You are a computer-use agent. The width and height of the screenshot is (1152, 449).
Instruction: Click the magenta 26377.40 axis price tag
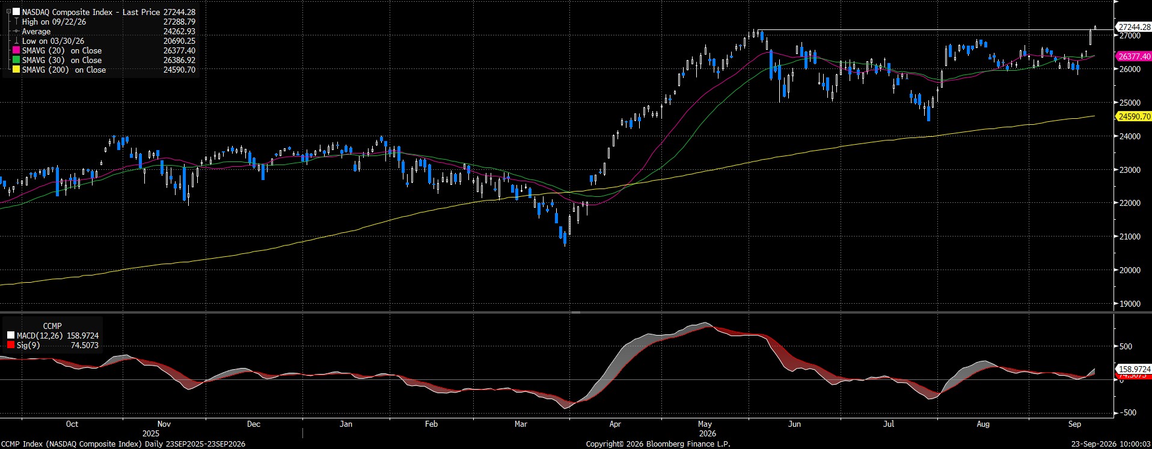[x=1133, y=56]
